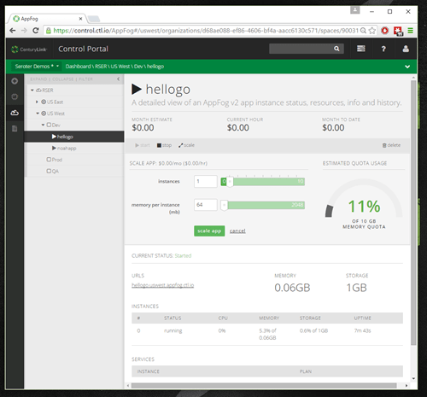Click COLLAPSE in tree header
The width and height of the screenshot is (427, 397).
tap(63, 79)
